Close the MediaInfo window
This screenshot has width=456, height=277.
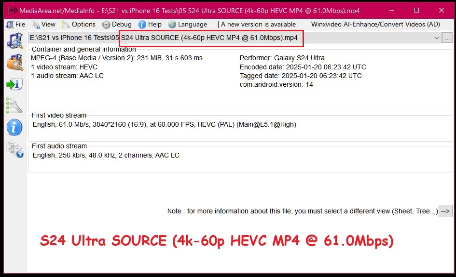[x=442, y=11]
